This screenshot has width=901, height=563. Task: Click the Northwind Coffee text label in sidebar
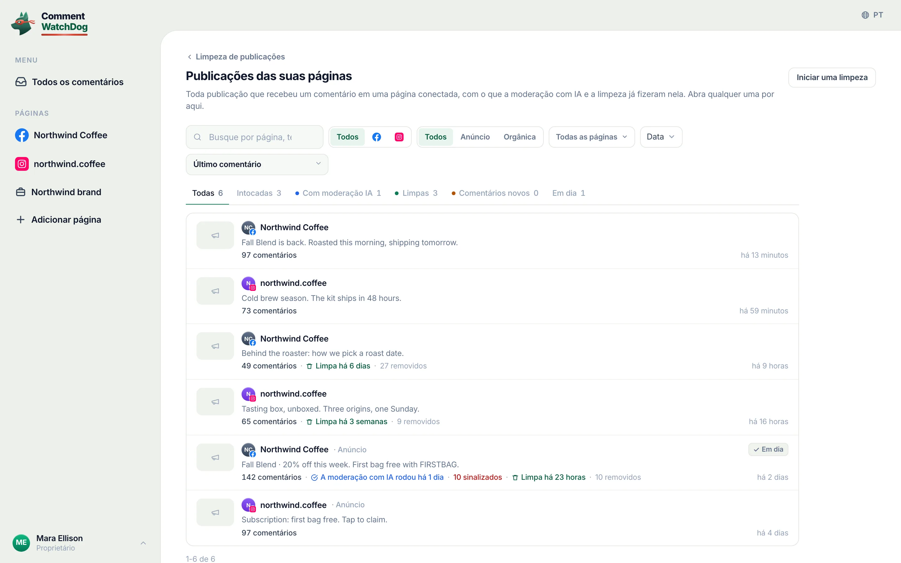click(70, 135)
